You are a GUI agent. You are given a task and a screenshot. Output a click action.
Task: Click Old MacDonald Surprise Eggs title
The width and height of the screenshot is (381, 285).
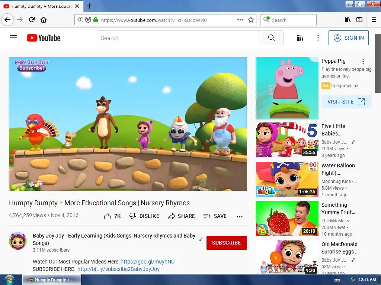click(x=340, y=248)
